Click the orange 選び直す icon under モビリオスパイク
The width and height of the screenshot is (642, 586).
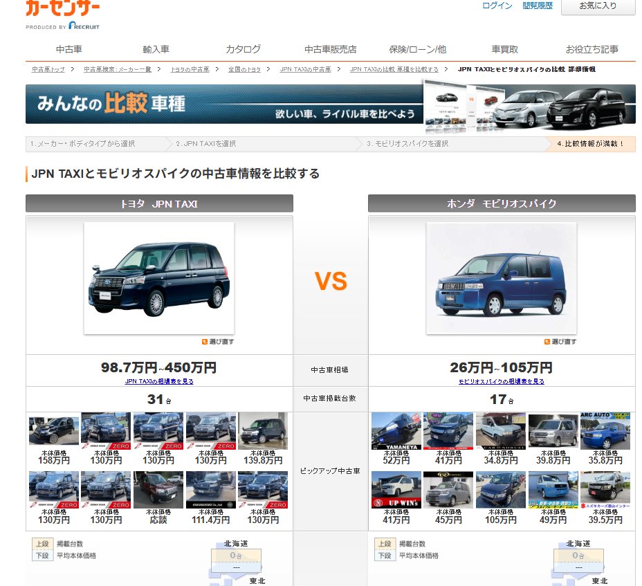[x=547, y=342]
